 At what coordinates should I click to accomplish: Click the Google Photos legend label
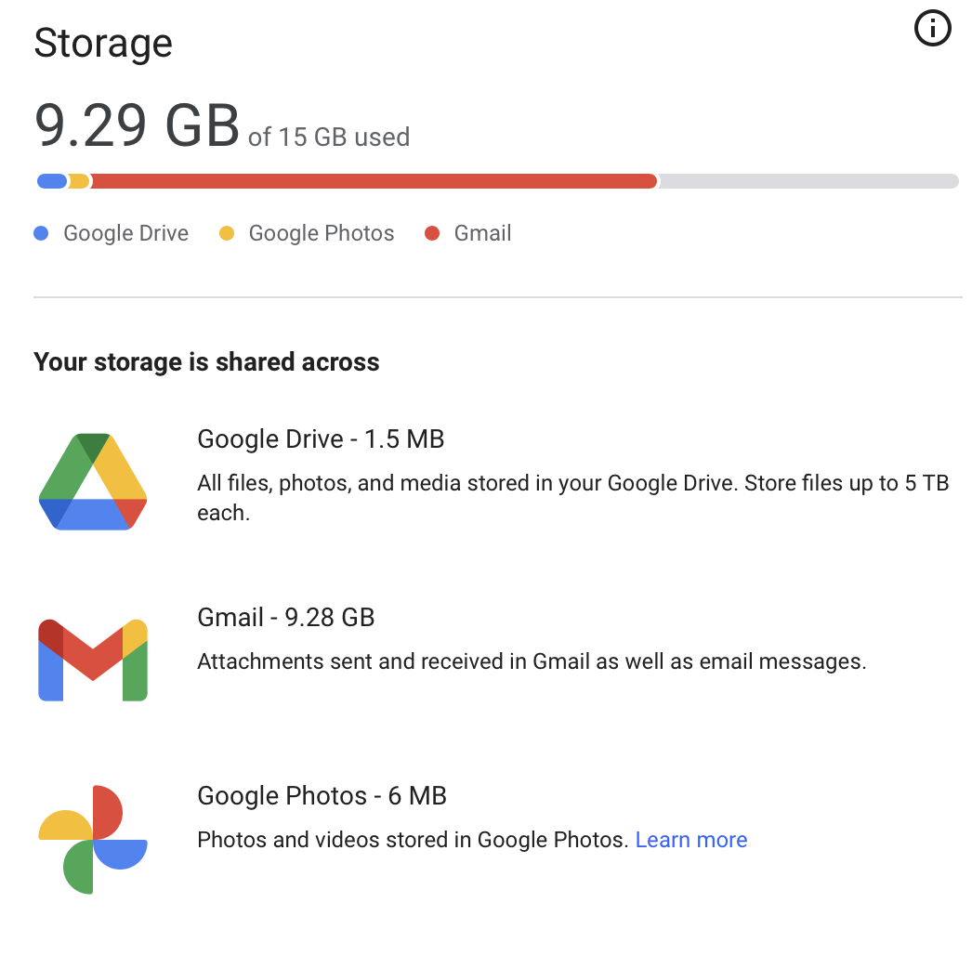(321, 234)
